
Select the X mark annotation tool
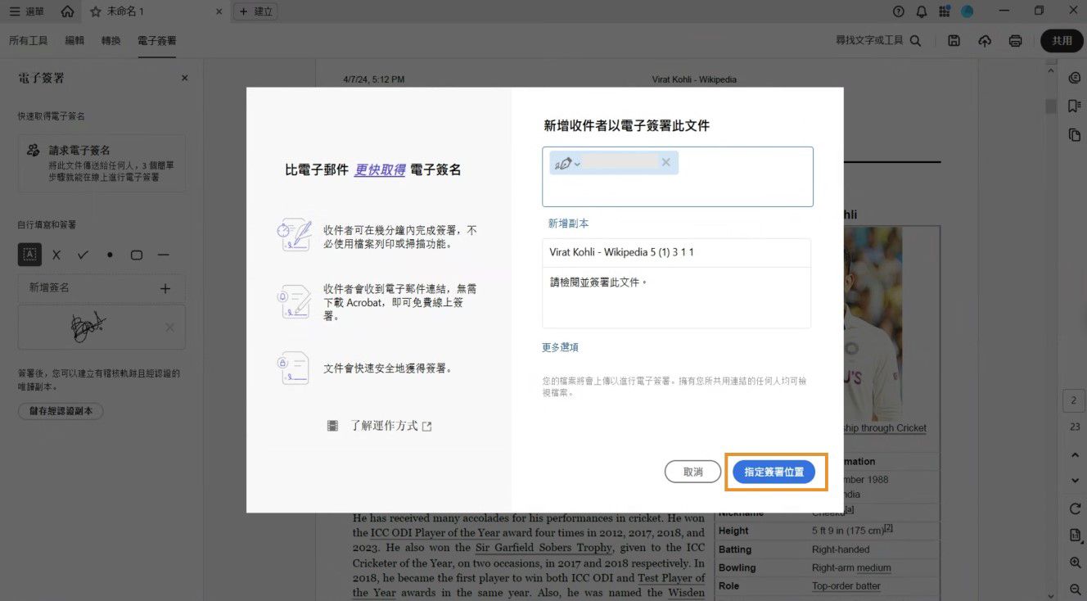(54, 255)
